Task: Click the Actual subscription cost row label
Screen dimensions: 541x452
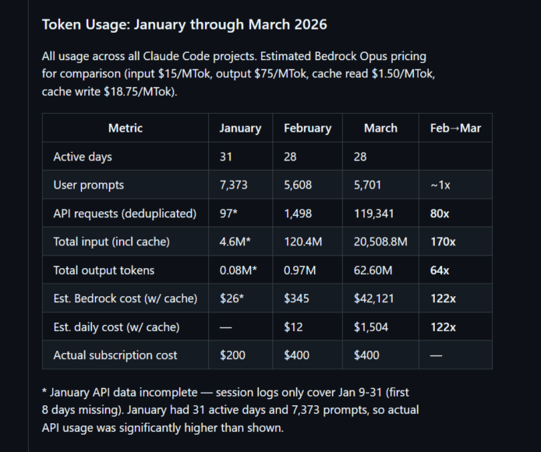Action: [x=115, y=355]
